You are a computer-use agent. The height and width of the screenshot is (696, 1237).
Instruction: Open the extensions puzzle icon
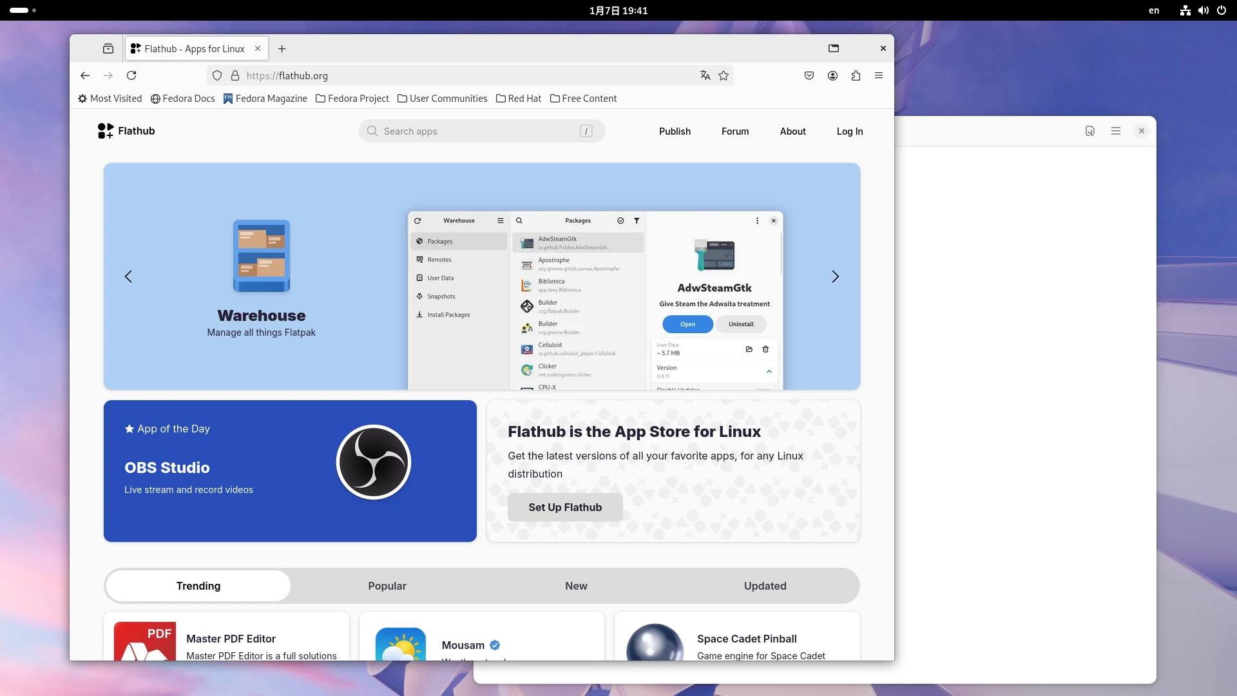pyautogui.click(x=856, y=75)
